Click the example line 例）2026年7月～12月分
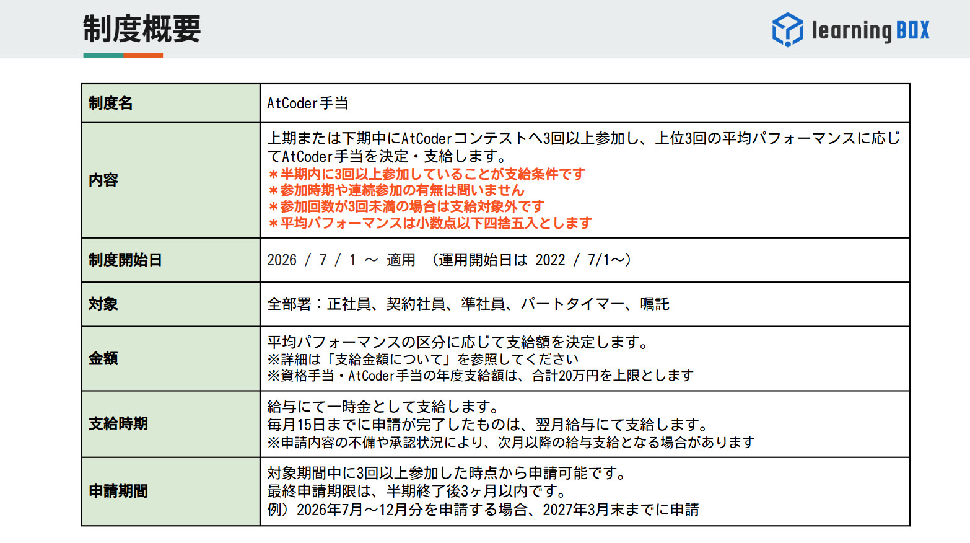 [483, 510]
